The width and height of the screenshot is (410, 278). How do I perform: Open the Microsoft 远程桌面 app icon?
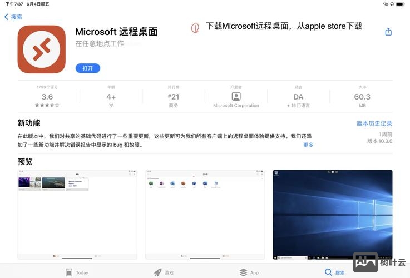(x=42, y=49)
